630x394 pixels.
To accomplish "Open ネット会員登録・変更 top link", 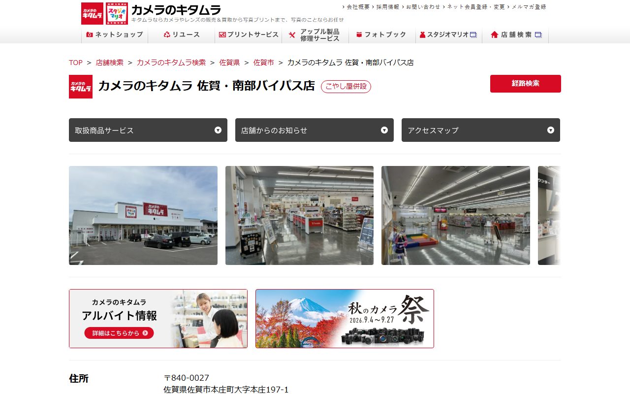I will [475, 7].
